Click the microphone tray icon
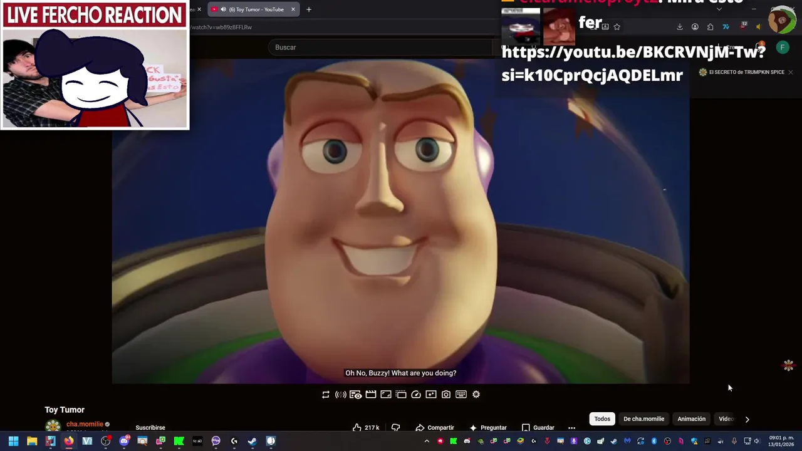 [x=734, y=441]
